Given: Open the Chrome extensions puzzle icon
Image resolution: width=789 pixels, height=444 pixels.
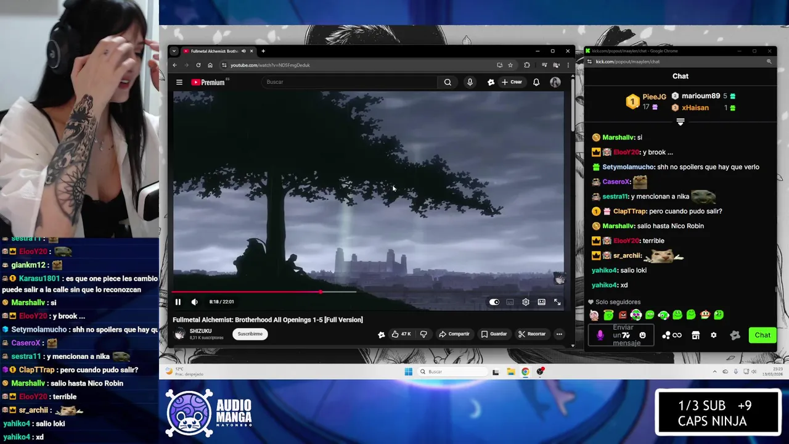Looking at the screenshot, I should (x=527, y=65).
